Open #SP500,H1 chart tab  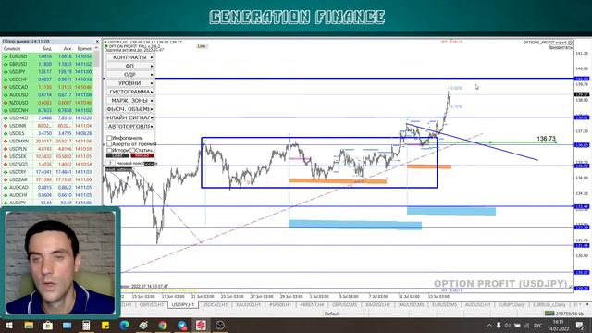[x=280, y=304]
